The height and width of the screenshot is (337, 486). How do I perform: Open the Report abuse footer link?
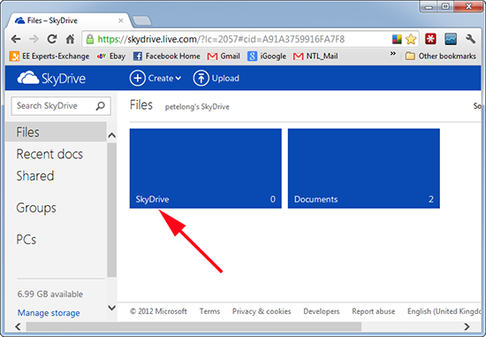pos(374,311)
